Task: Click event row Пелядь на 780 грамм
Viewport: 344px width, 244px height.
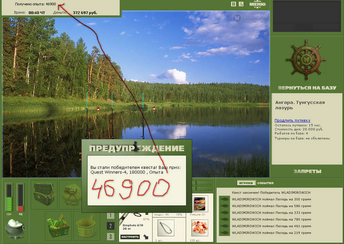Action: click(271, 220)
